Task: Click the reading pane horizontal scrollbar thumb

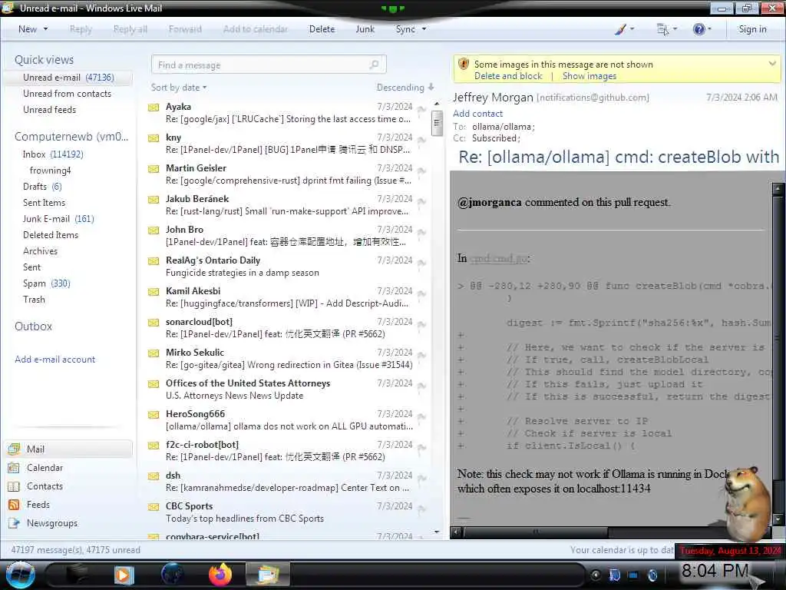Action: point(535,532)
